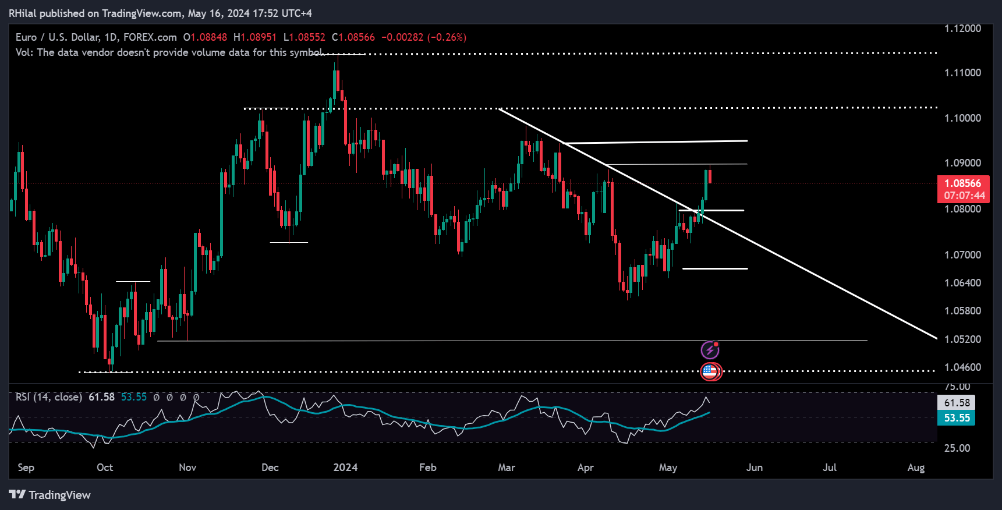Screen dimensions: 1002x510
Task: Click the 1.05200 price axis label
Action: coord(962,339)
